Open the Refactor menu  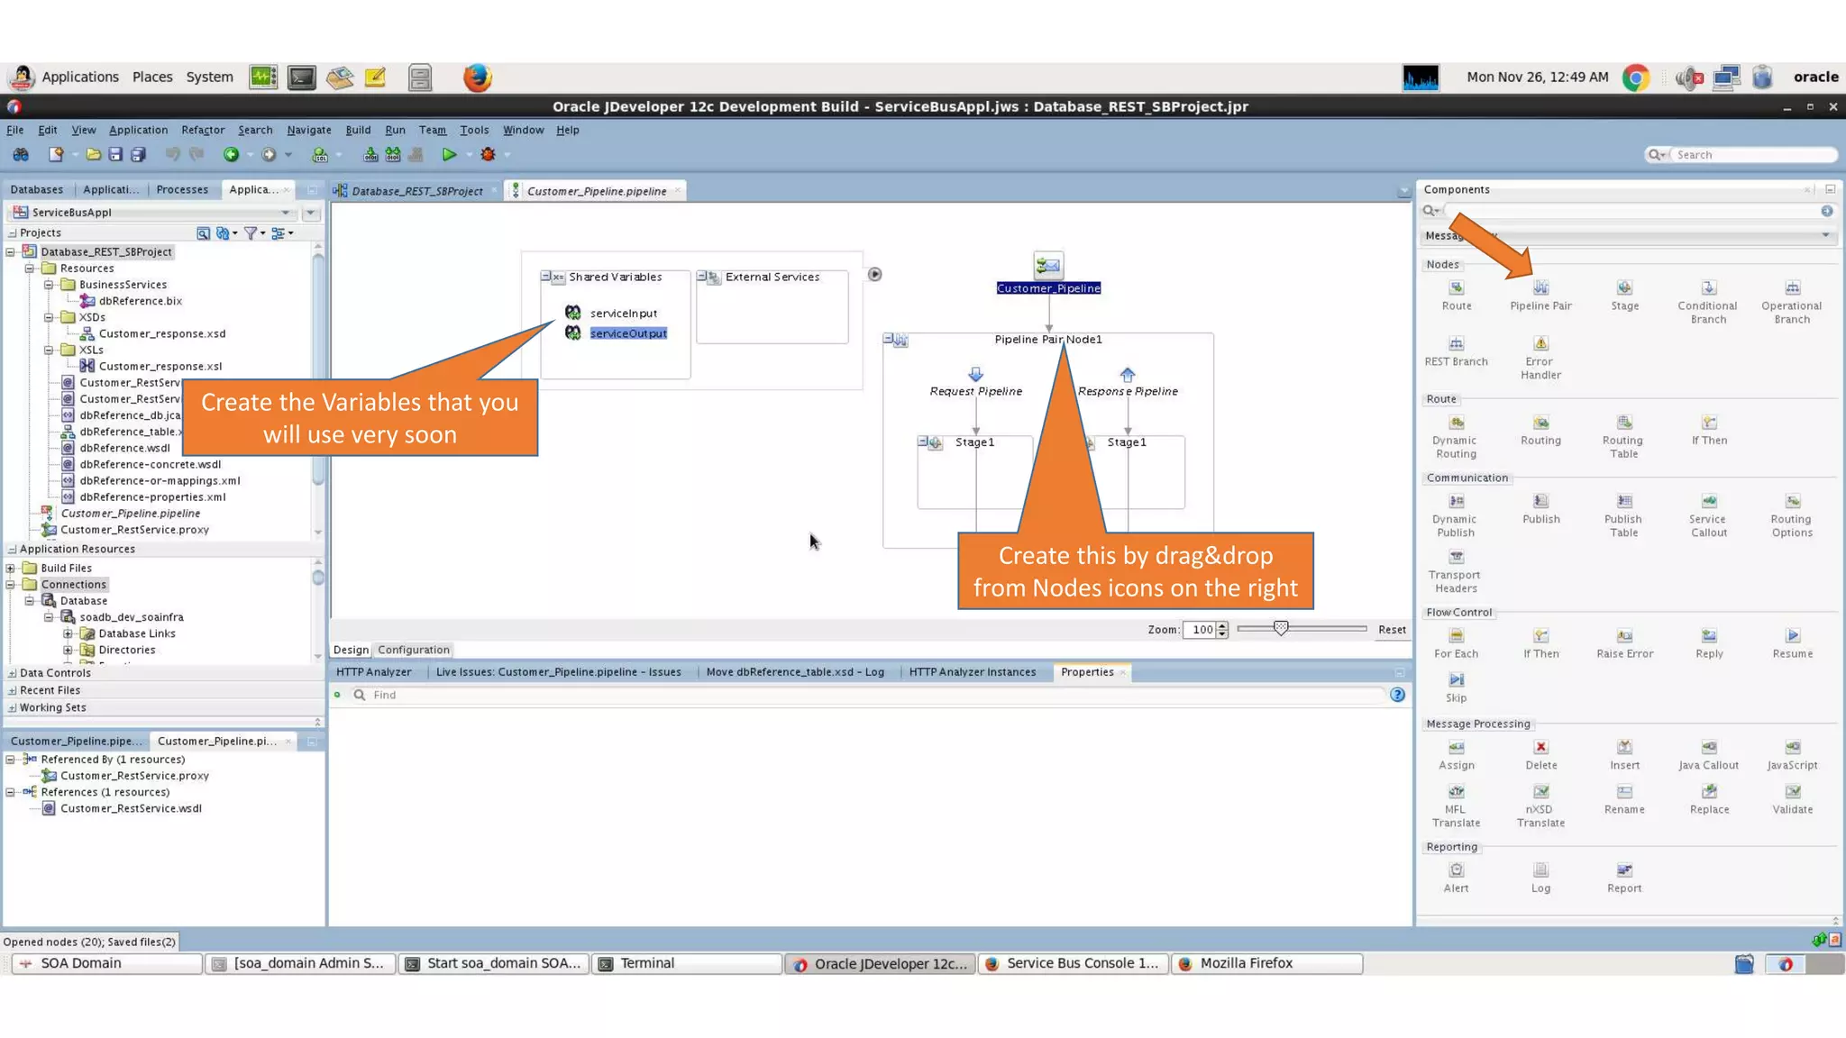coord(203,130)
